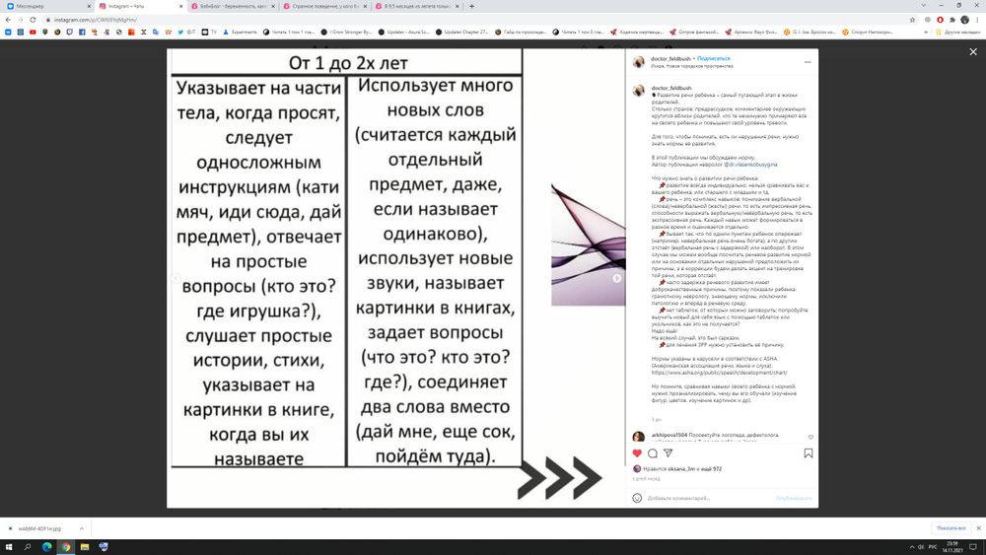This screenshot has width=986, height=555.
Task: Open the Experiments bookmark
Action: pos(240,32)
